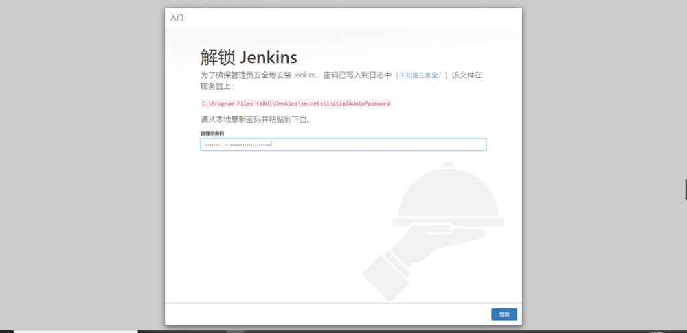Open the 不知道在哪里? help link

(x=420, y=75)
